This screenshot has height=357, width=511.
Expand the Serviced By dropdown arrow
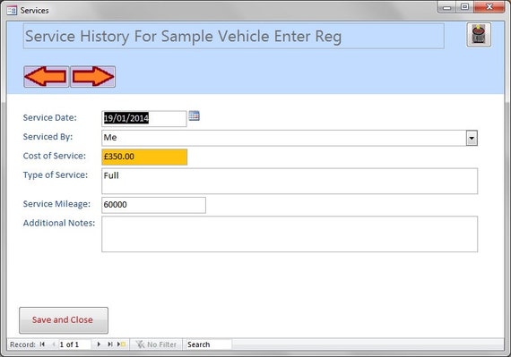[472, 138]
